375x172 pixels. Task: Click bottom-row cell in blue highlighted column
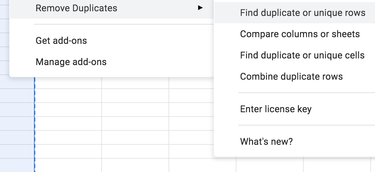[x=17, y=165]
